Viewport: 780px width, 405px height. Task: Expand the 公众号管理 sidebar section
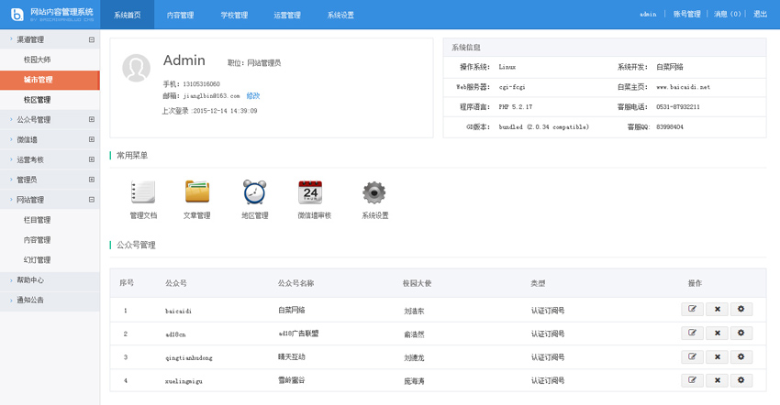pyautogui.click(x=91, y=120)
